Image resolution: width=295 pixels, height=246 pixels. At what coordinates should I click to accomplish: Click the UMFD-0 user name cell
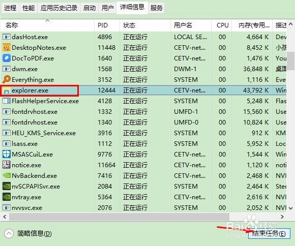click(x=186, y=122)
